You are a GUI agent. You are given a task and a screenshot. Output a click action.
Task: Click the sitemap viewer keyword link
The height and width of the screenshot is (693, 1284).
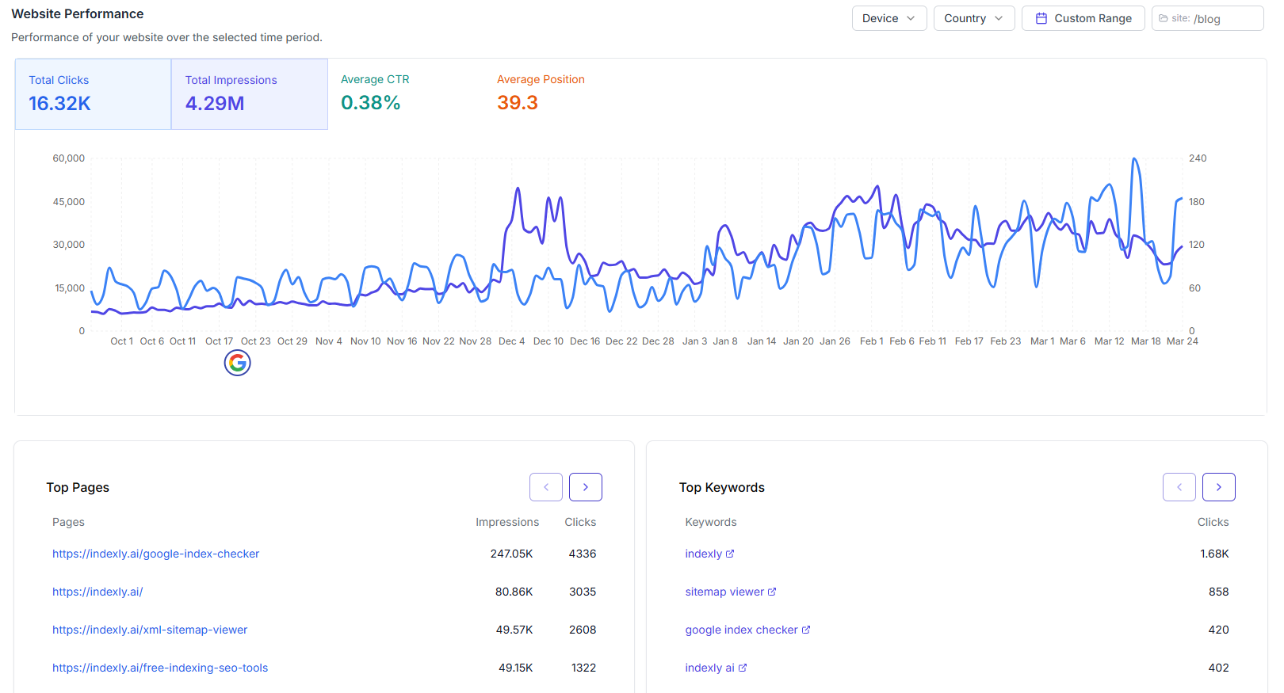pos(724,592)
